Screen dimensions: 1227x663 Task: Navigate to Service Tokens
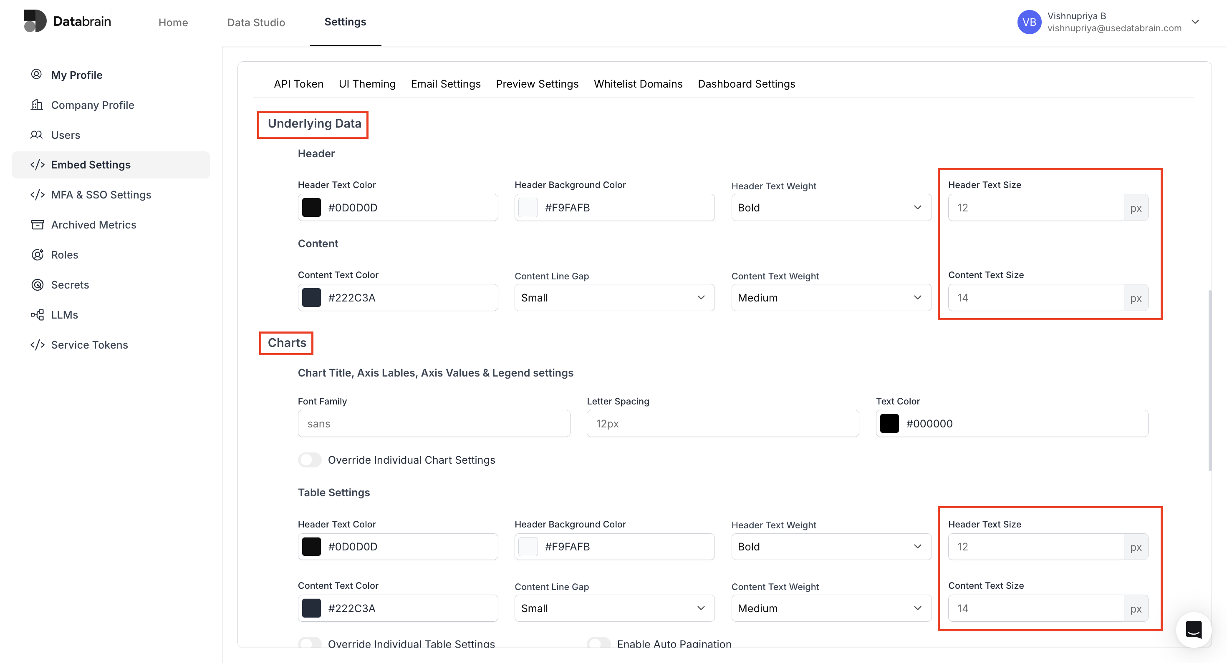(x=90, y=344)
